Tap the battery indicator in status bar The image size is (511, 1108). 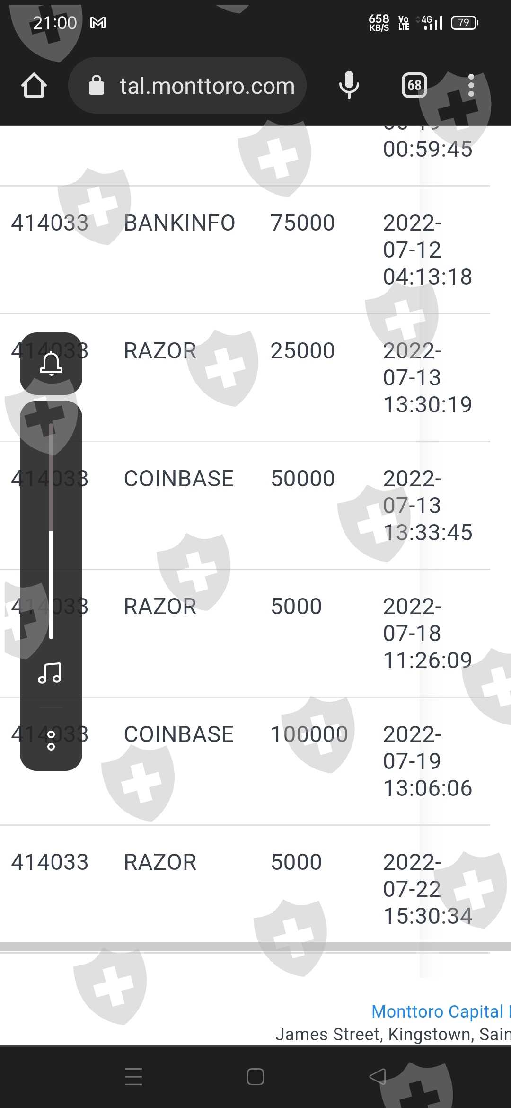[464, 23]
